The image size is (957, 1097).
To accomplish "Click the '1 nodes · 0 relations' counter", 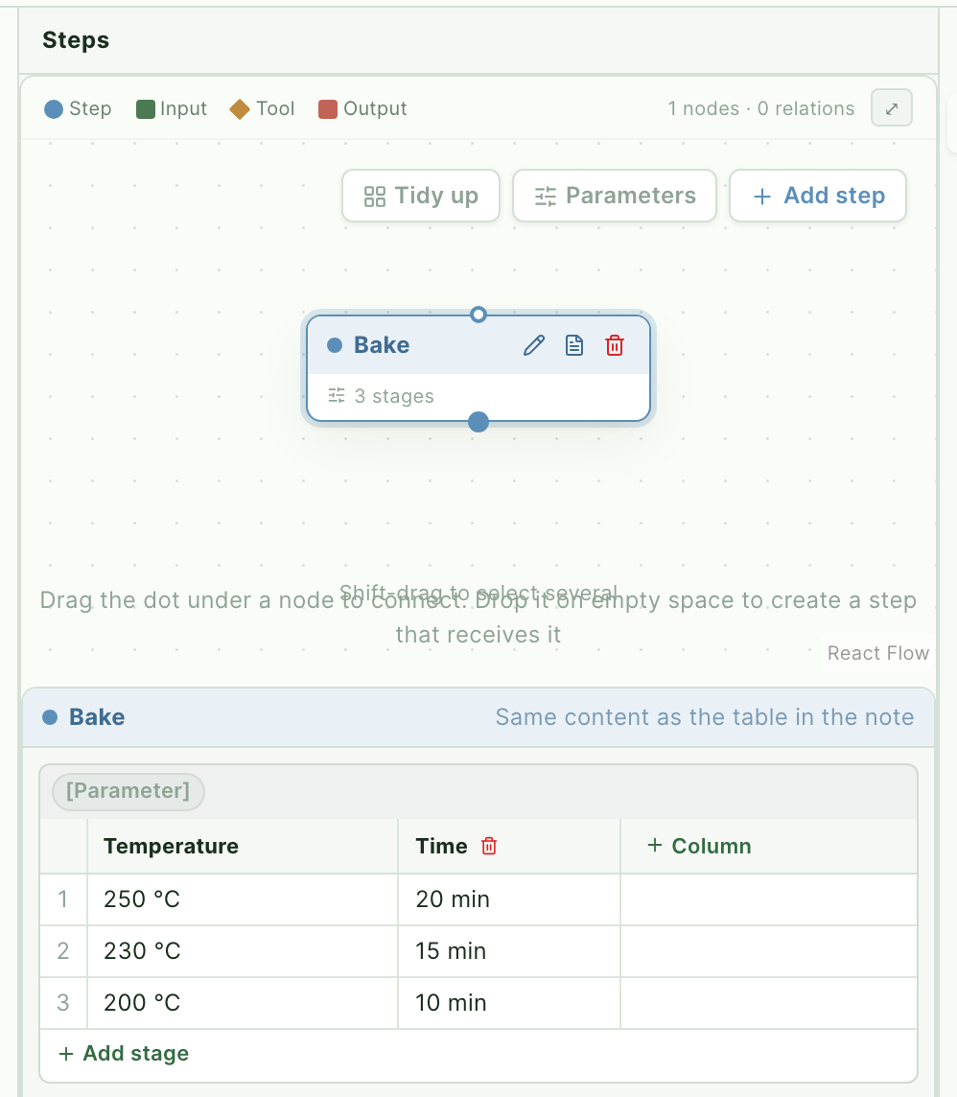I will tap(761, 108).
